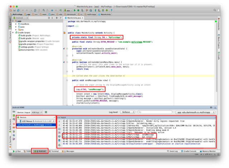
Task: Collapse the Gradle Scripts node
Action: pos(13,33)
